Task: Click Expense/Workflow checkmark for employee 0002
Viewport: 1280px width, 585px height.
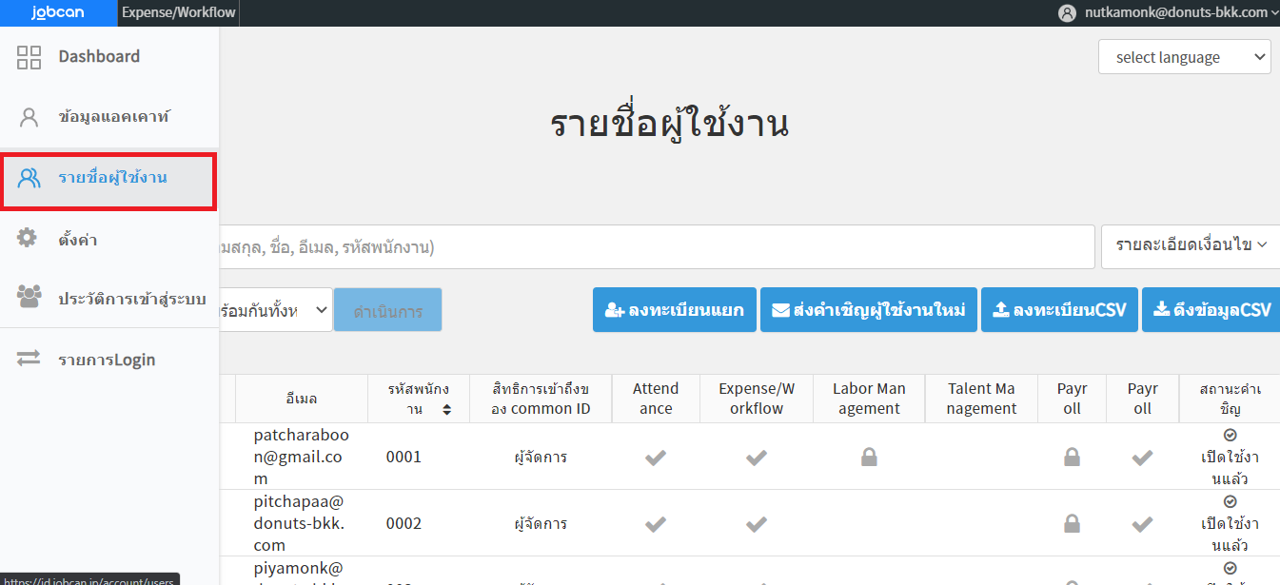Action: click(756, 524)
